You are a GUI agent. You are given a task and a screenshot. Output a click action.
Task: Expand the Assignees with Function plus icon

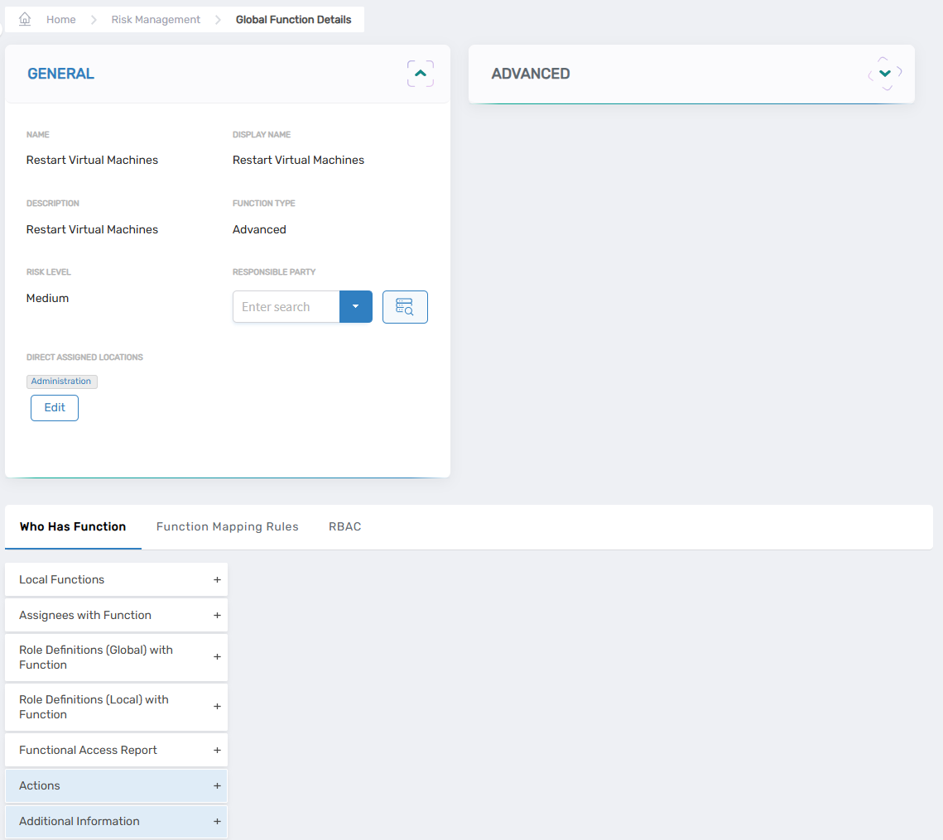217,615
